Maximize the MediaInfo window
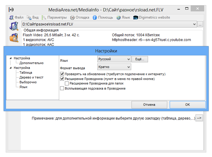Image resolution: width=212 pixels, height=157 pixels. [x=187, y=9]
